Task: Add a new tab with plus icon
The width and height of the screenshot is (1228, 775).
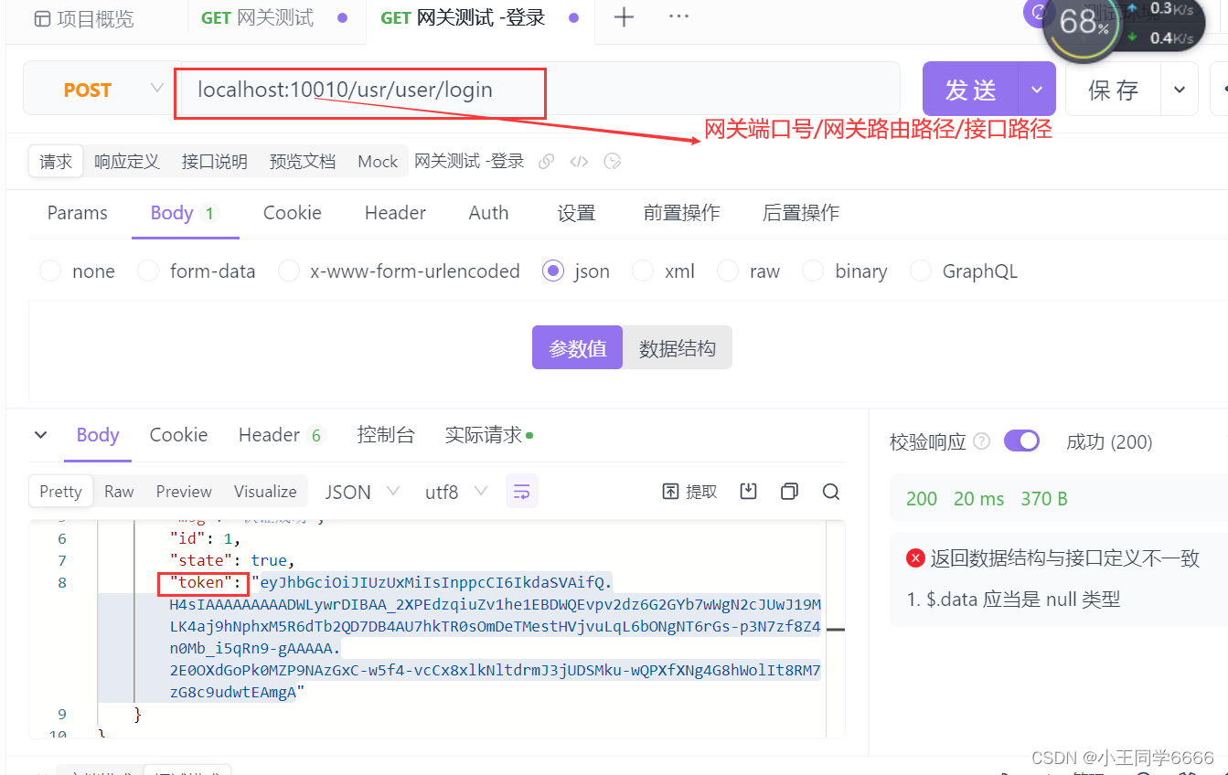Action: (x=624, y=16)
